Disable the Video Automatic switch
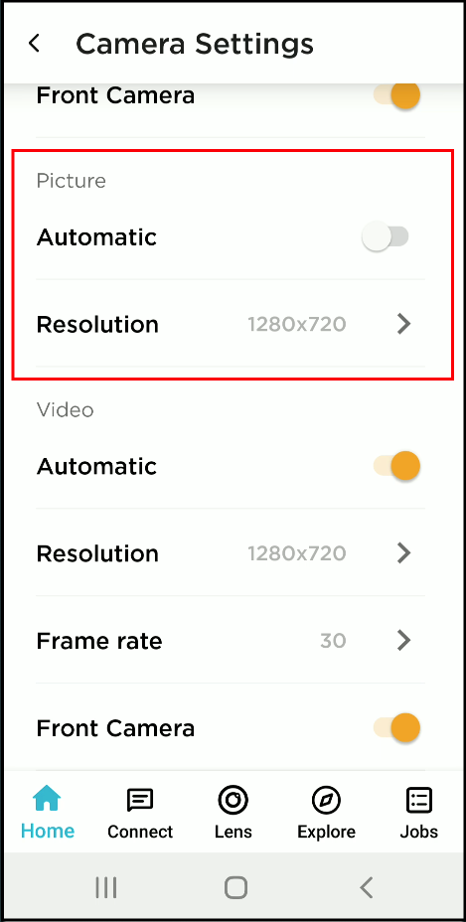The height and width of the screenshot is (922, 466). 396,466
